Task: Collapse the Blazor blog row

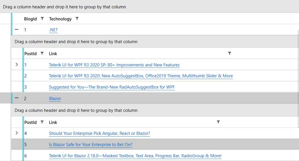Action: [17, 98]
